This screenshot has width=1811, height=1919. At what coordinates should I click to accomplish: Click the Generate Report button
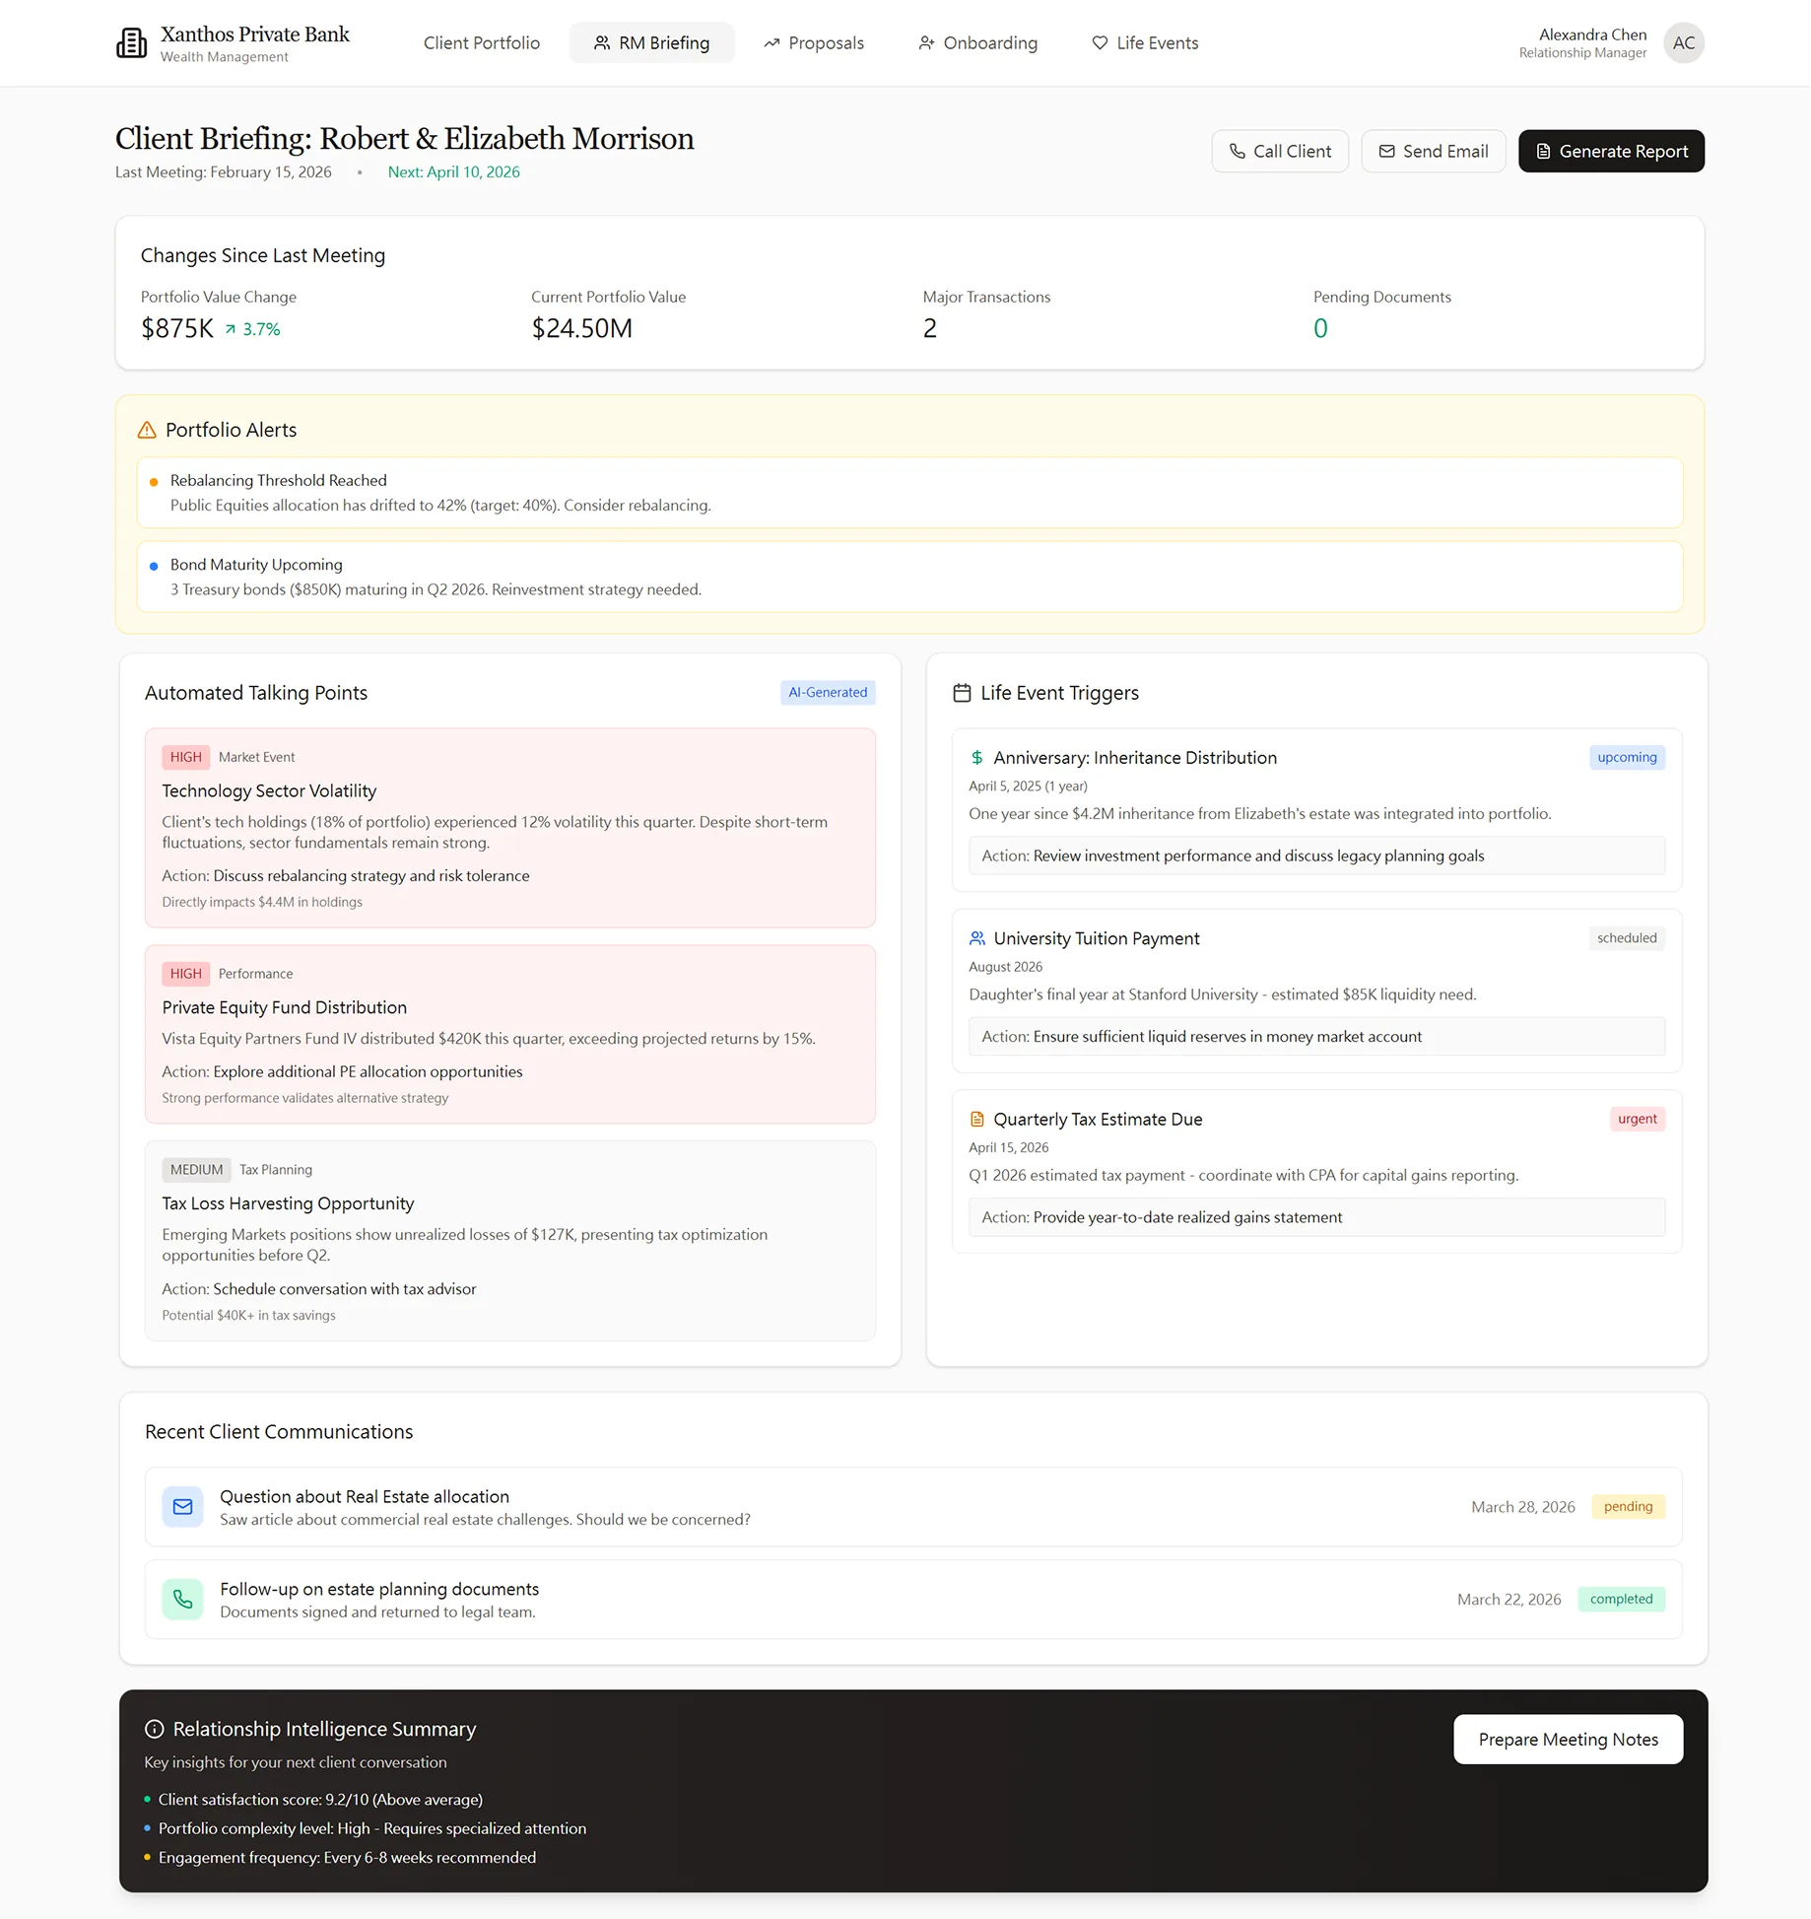click(1610, 151)
